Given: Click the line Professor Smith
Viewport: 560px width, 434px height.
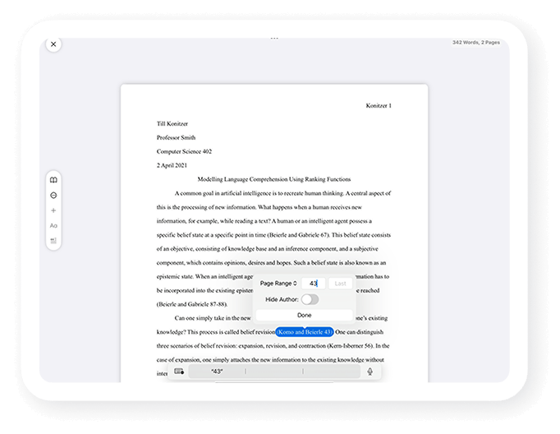Looking at the screenshot, I should click(176, 137).
